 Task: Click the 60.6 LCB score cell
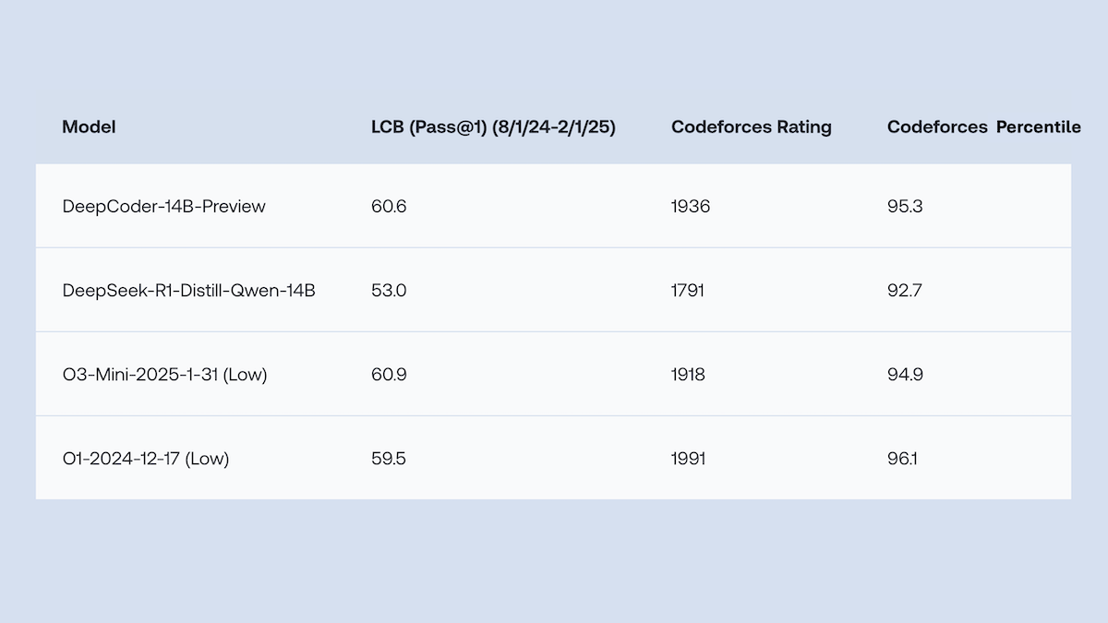[x=389, y=207]
